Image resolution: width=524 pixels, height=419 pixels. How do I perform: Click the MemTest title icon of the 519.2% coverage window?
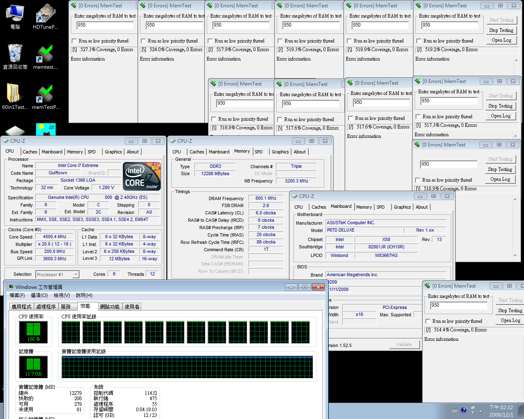(418, 5)
